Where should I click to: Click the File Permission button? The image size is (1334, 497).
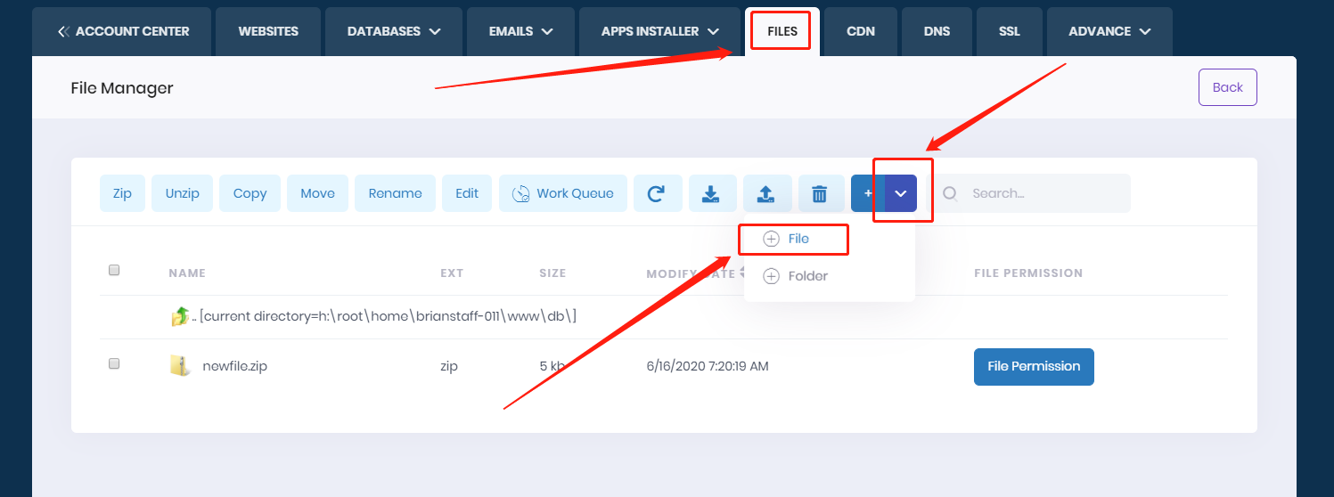1034,367
